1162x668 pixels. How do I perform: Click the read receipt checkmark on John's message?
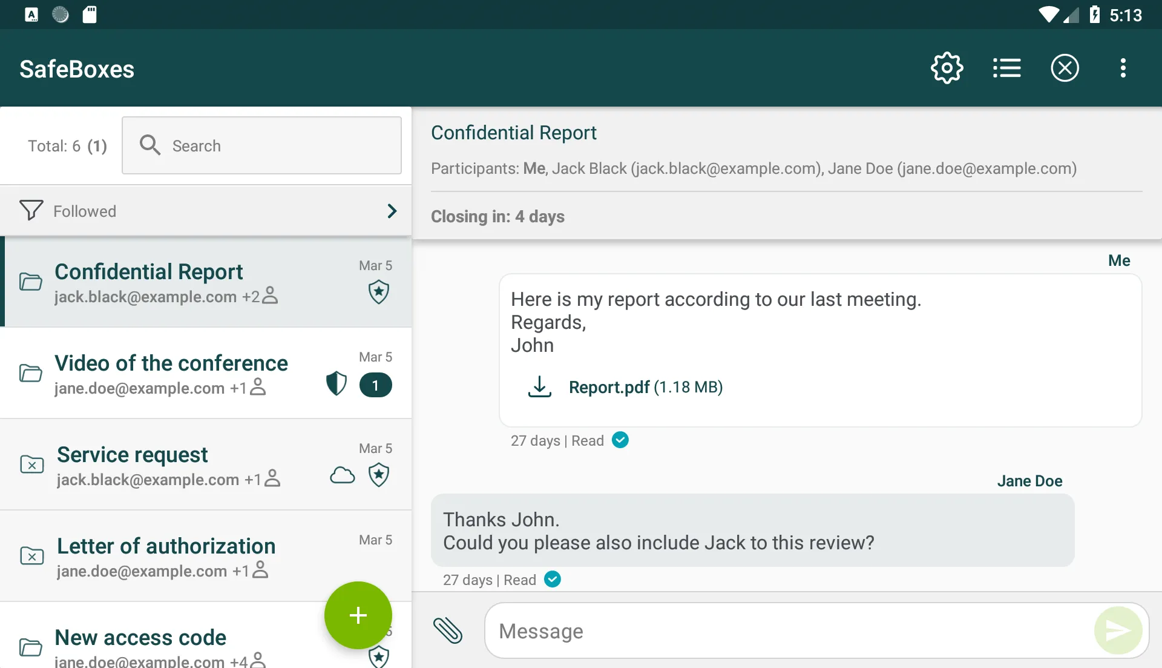pyautogui.click(x=620, y=440)
